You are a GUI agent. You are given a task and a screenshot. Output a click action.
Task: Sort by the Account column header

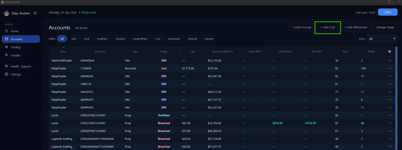click(x=100, y=52)
